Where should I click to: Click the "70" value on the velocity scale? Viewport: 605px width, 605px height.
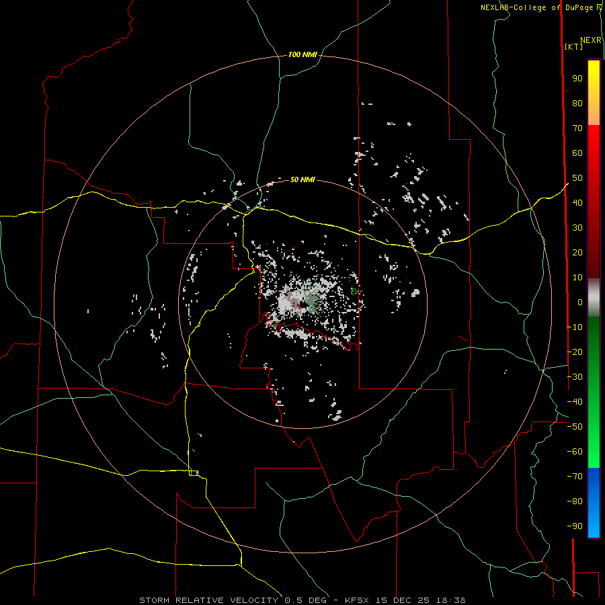coord(577,128)
